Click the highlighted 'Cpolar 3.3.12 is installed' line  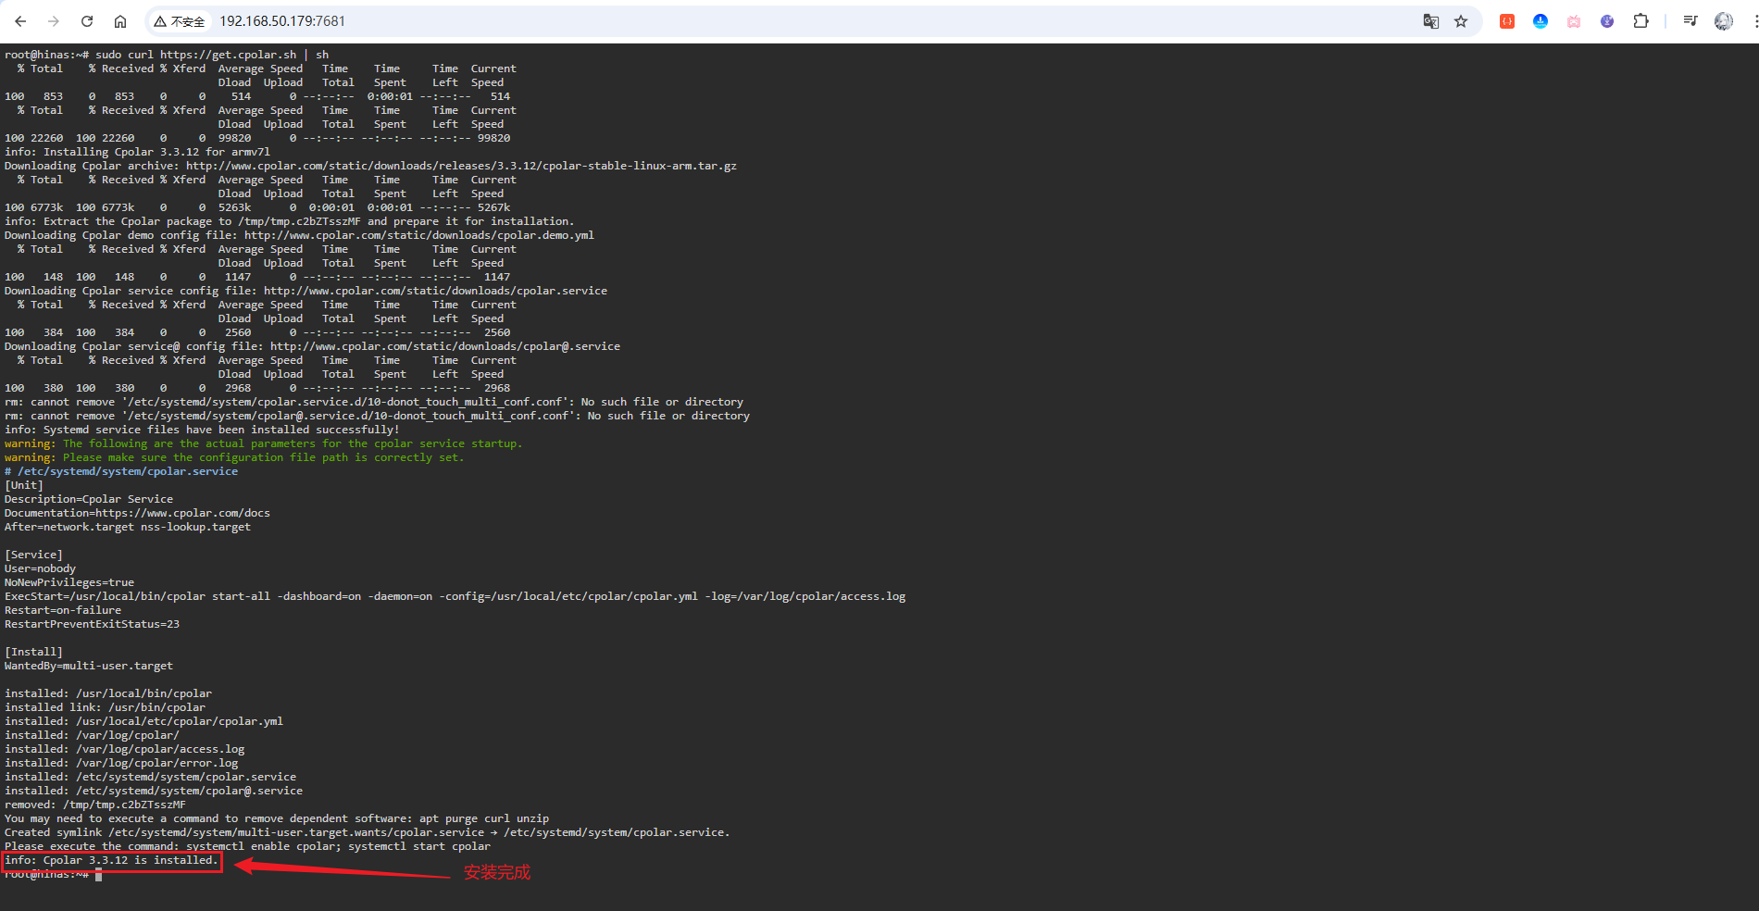(x=111, y=861)
